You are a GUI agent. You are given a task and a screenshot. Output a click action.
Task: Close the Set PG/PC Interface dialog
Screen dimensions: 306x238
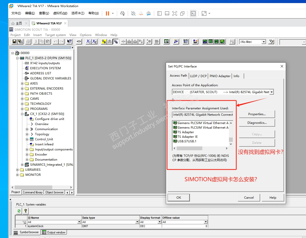coord(282,66)
